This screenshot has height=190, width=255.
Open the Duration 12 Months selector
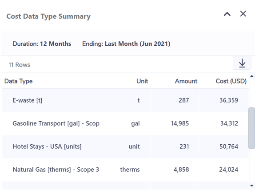42,44
